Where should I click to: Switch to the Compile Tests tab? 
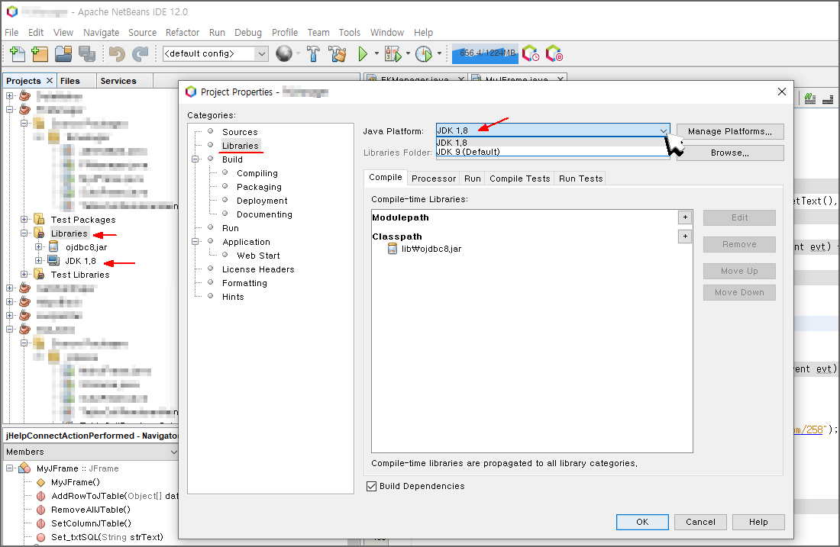519,179
